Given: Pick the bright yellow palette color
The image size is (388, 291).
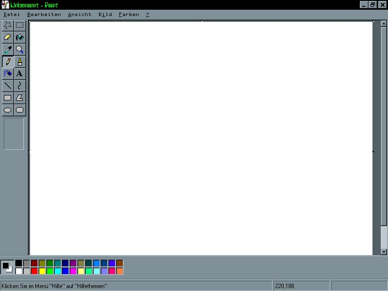Looking at the screenshot, I should [42, 271].
